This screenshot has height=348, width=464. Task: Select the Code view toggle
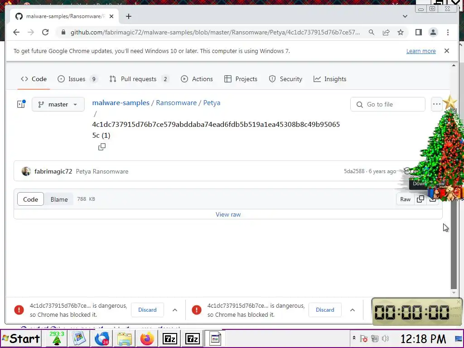[x=30, y=199]
